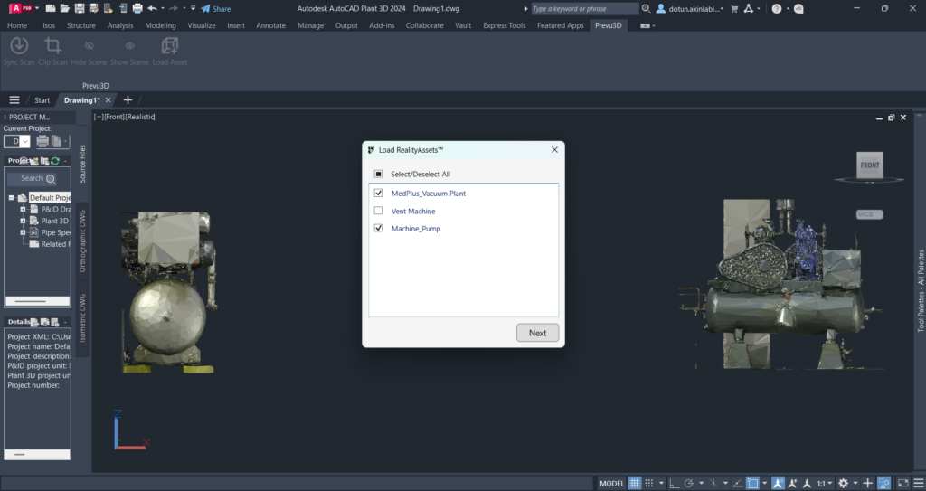Open the annotation scale 1:1 dropdown
The height and width of the screenshot is (491, 926).
coord(823,483)
